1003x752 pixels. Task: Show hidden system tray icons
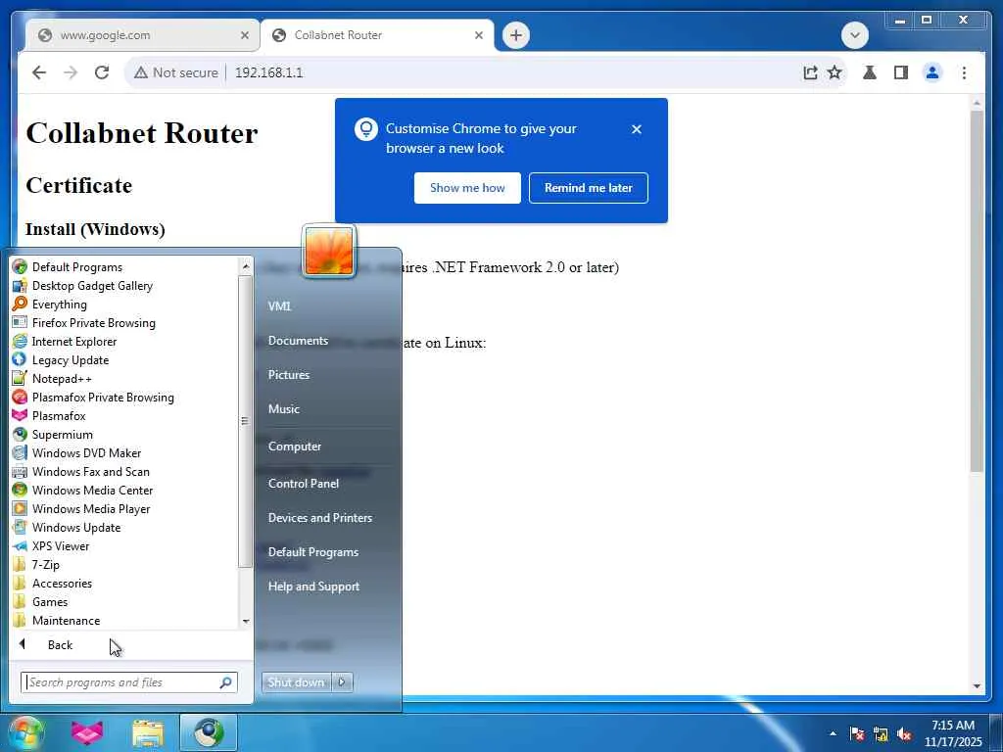tap(833, 733)
